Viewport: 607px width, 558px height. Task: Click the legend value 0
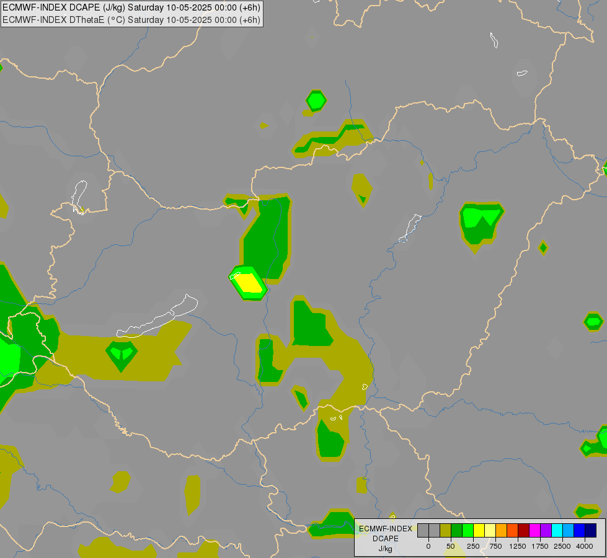tap(428, 546)
